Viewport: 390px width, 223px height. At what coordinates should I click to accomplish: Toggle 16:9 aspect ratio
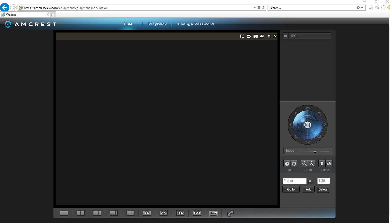[213, 213]
